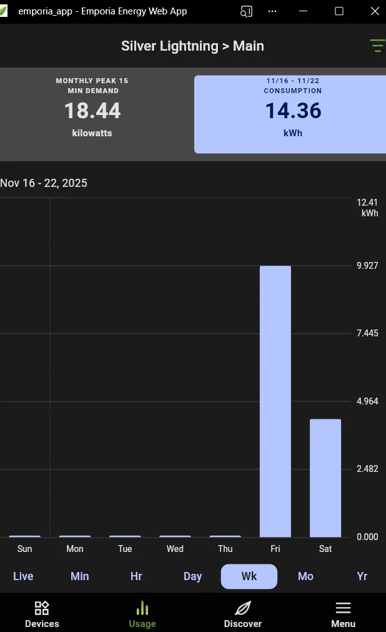Open the Discover leaf icon
This screenshot has width=386, height=632.
[x=242, y=608]
